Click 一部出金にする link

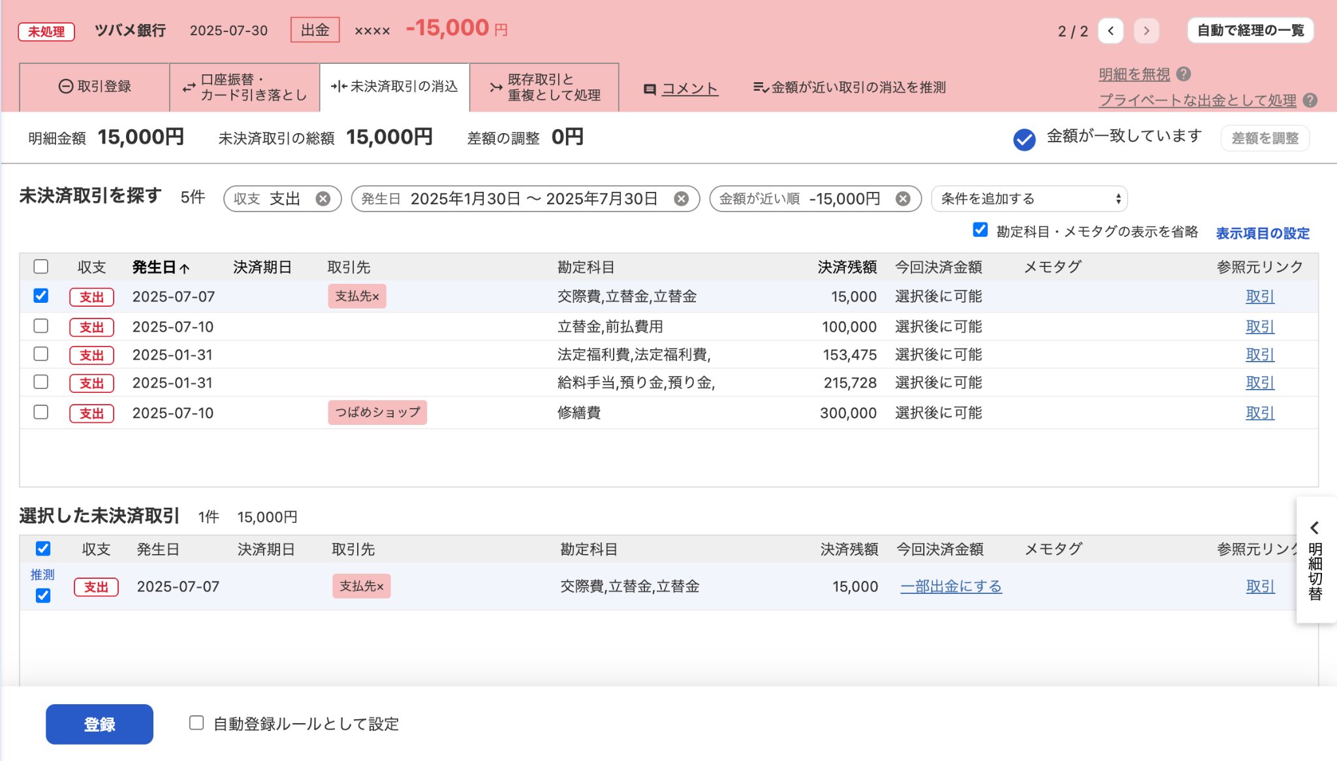(x=951, y=587)
